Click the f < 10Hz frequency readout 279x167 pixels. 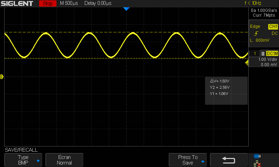[253, 3]
